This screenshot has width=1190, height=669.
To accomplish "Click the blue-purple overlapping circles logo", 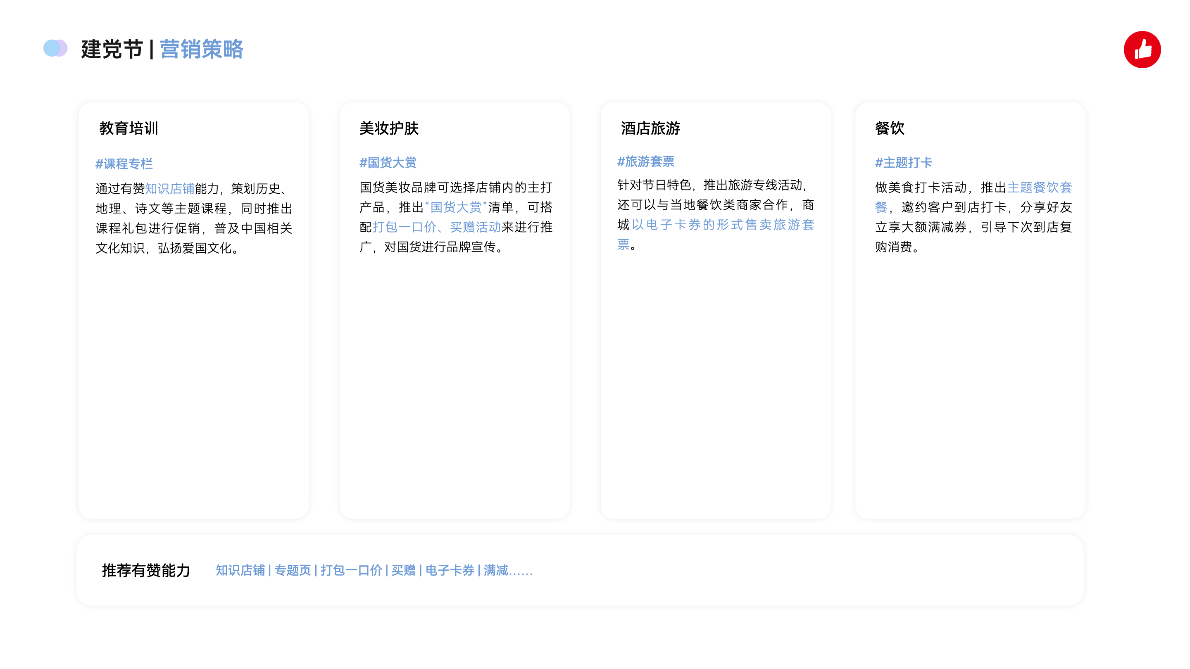I will (55, 48).
